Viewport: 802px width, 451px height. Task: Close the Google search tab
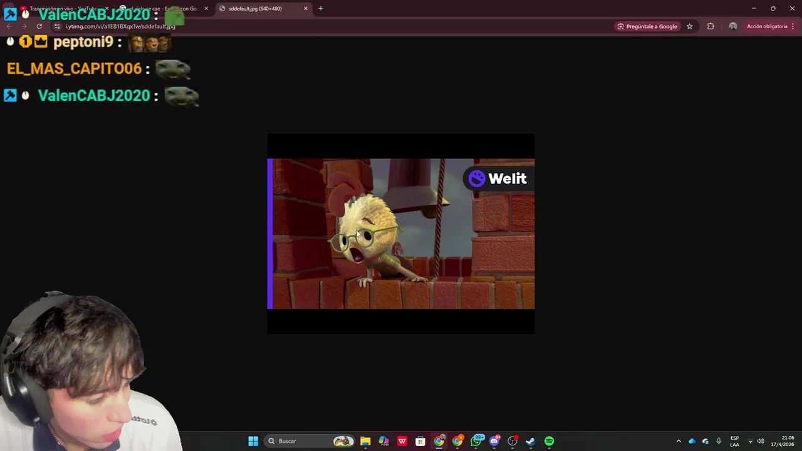(x=206, y=9)
